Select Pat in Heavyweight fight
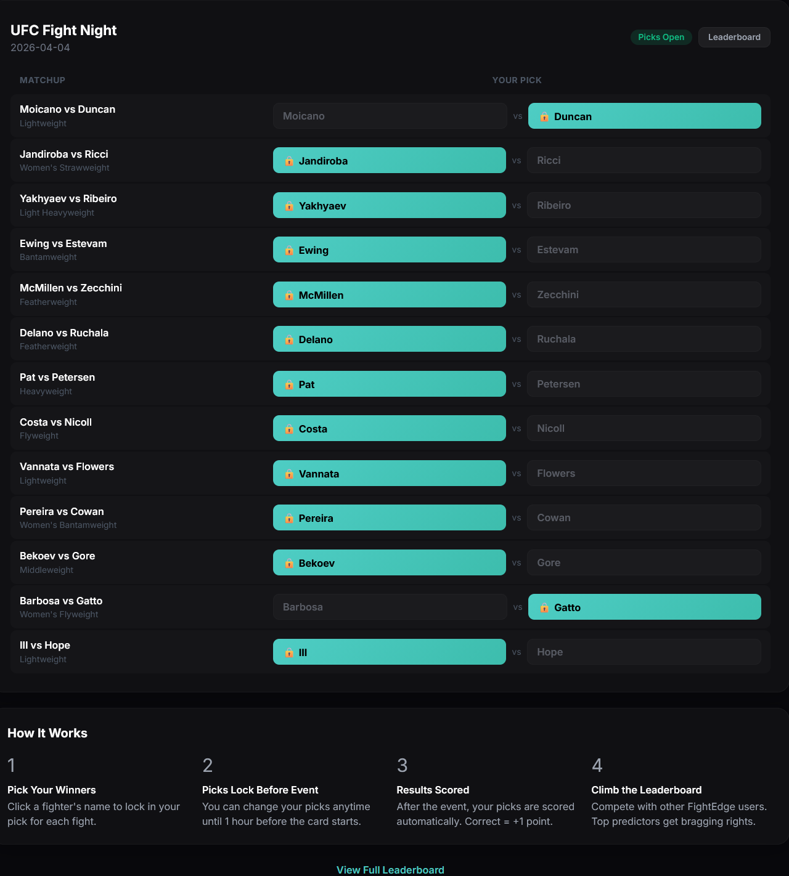789x876 pixels. [x=390, y=384]
